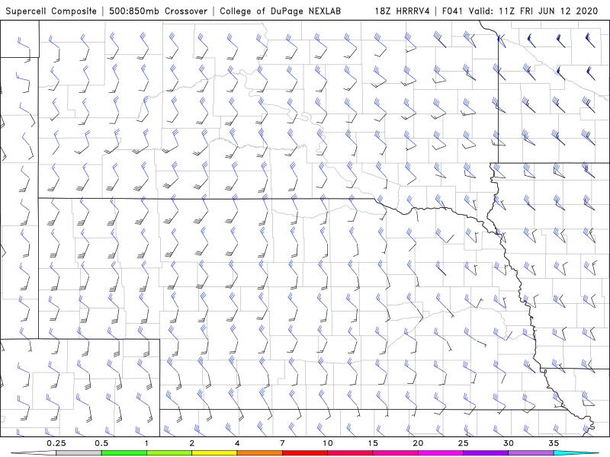Pick the crimson segment between 10 and 15
This screenshot has height=457, width=610.
pyautogui.click(x=350, y=453)
